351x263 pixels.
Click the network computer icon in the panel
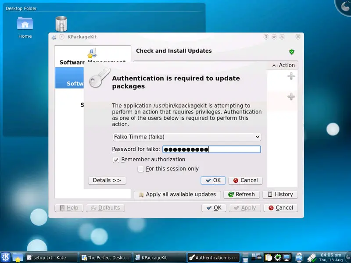299,257
